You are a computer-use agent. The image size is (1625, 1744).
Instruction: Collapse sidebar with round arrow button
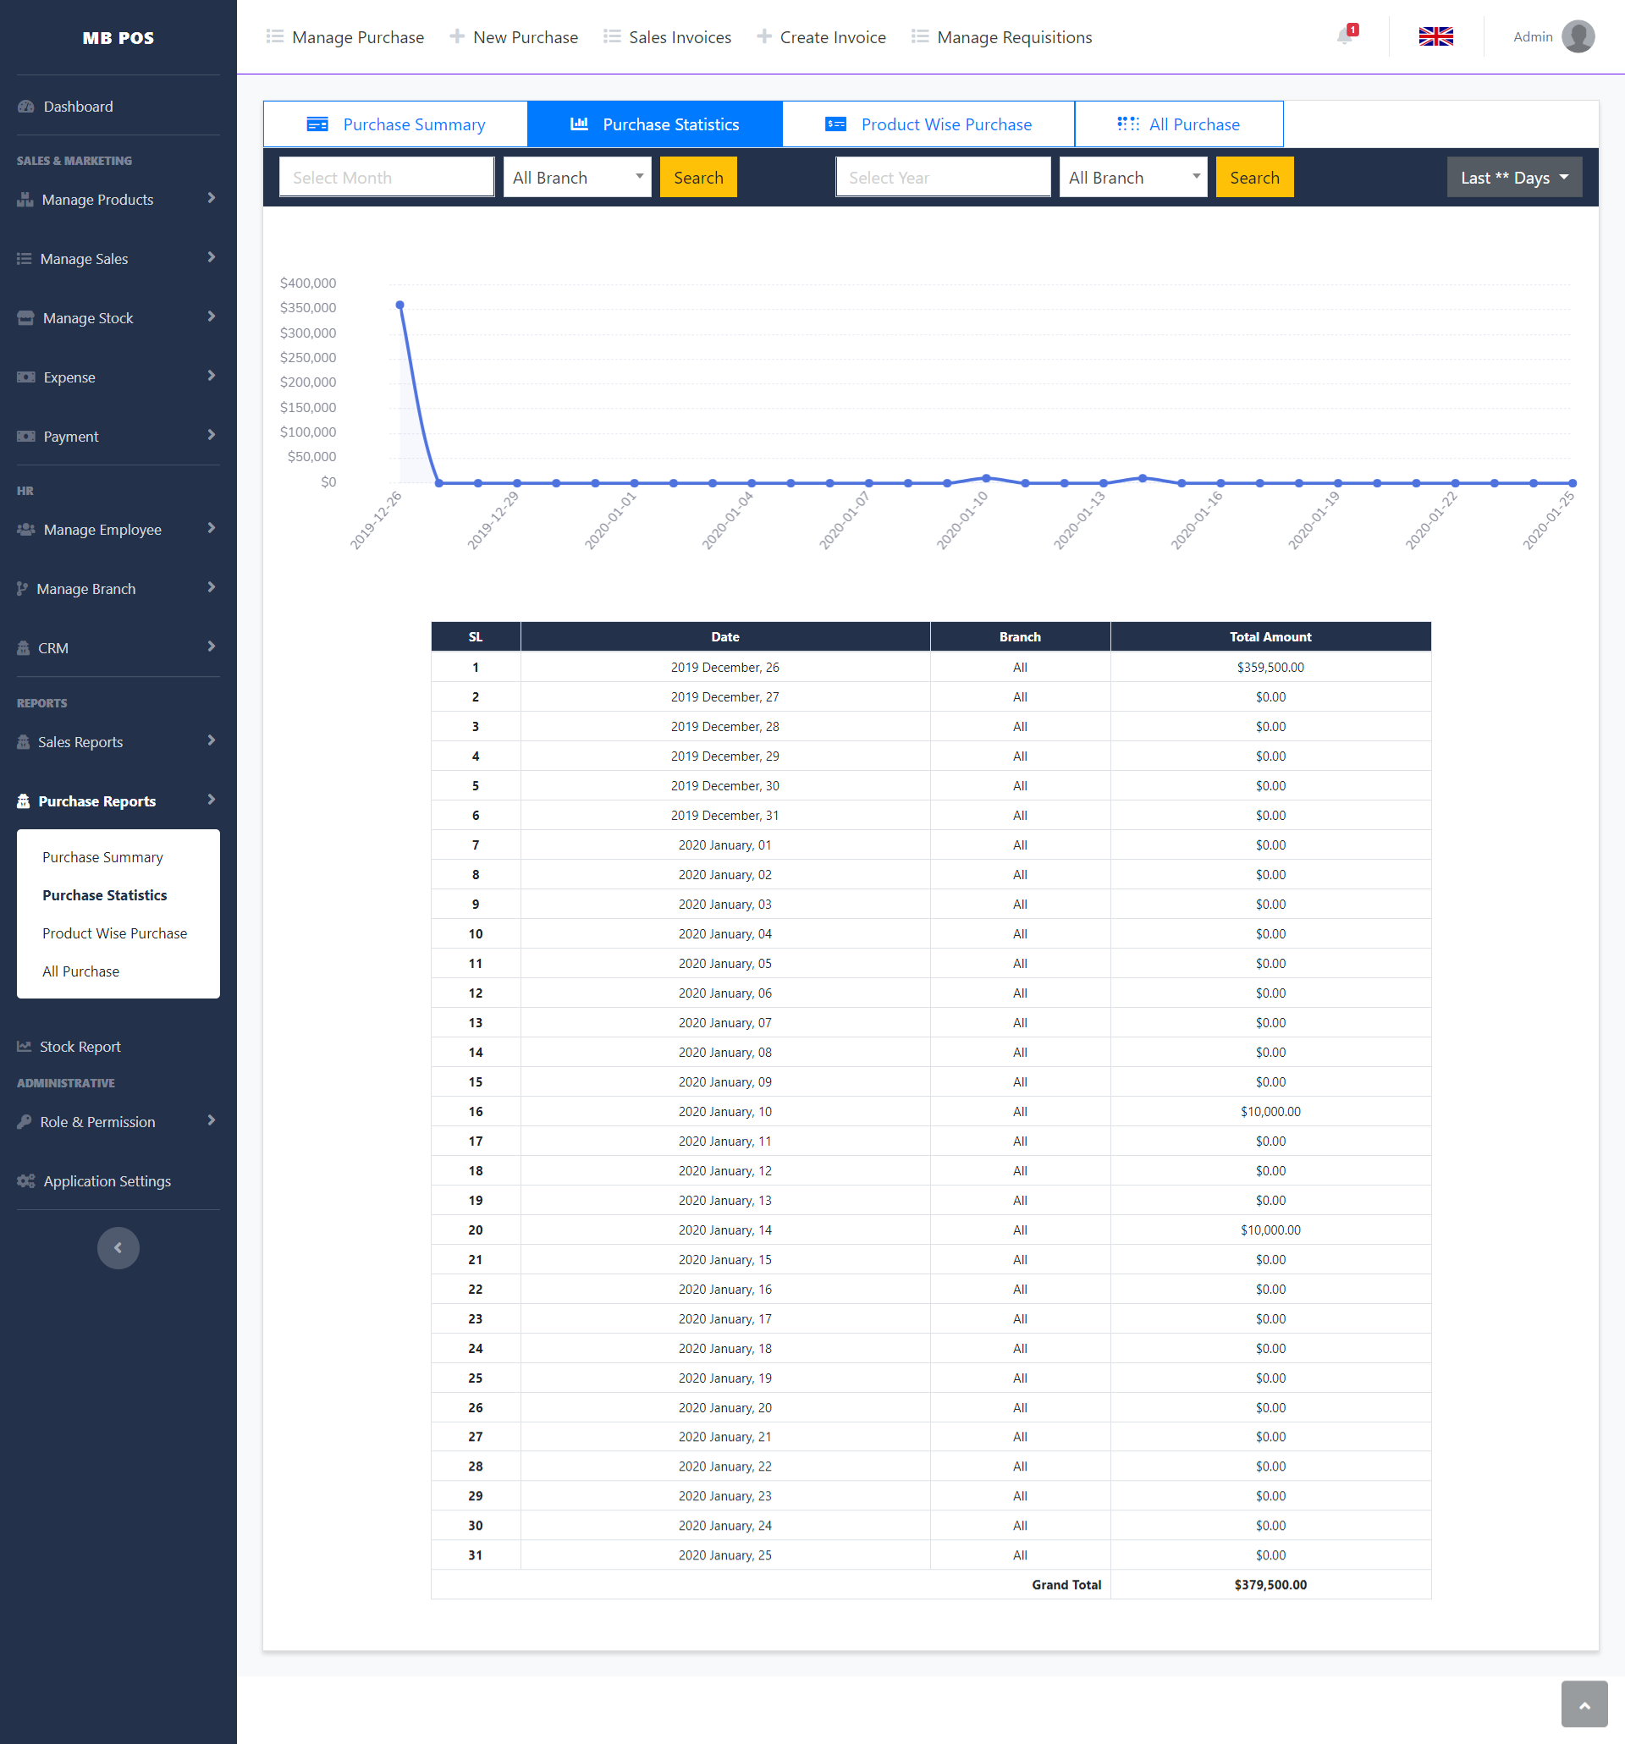click(118, 1247)
